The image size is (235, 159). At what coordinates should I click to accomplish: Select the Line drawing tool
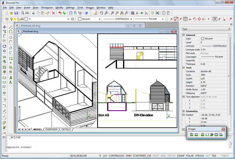pos(11,27)
